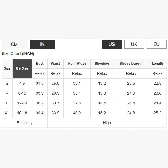The width and height of the screenshot is (168, 168).
Task: Click the Hem Width header
Action: tap(77, 64)
